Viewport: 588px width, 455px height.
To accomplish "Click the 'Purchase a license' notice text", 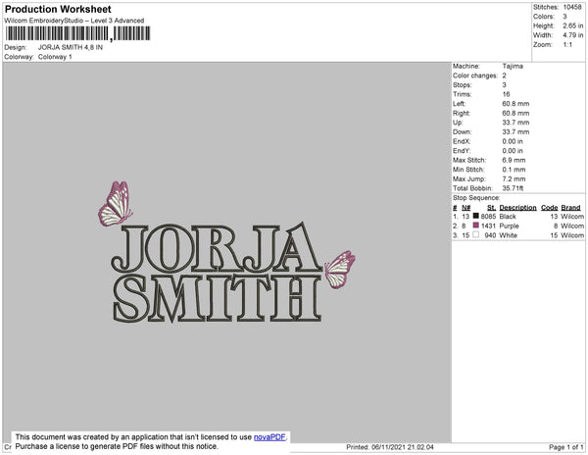I will (x=117, y=446).
